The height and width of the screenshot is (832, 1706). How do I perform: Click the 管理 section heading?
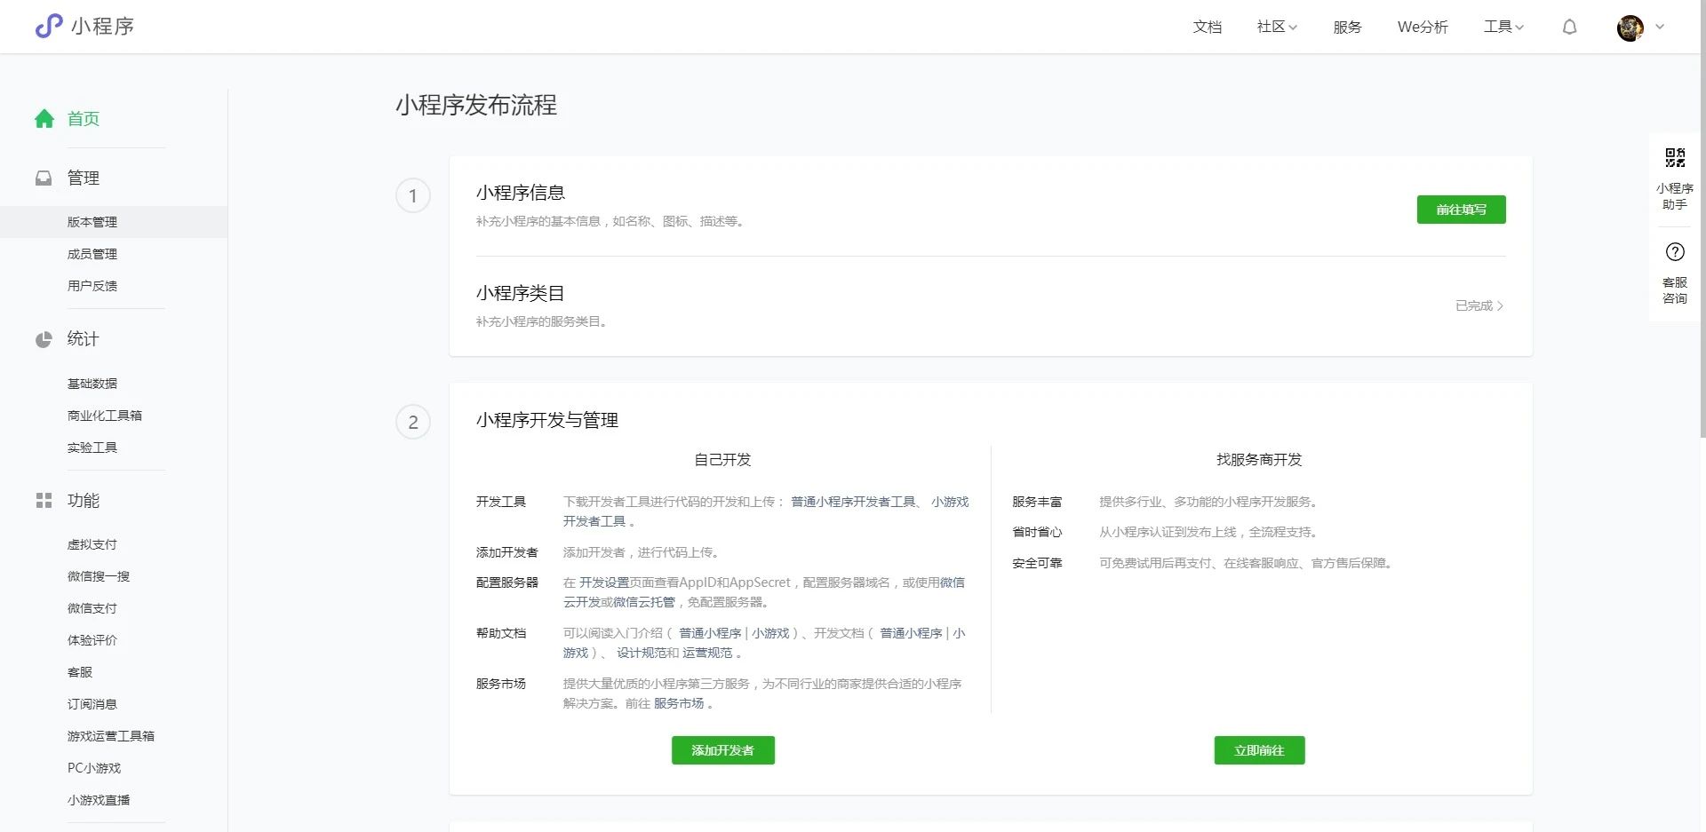84,178
